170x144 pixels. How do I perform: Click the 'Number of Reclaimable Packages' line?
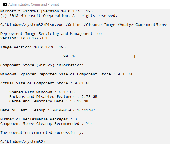(39, 119)
